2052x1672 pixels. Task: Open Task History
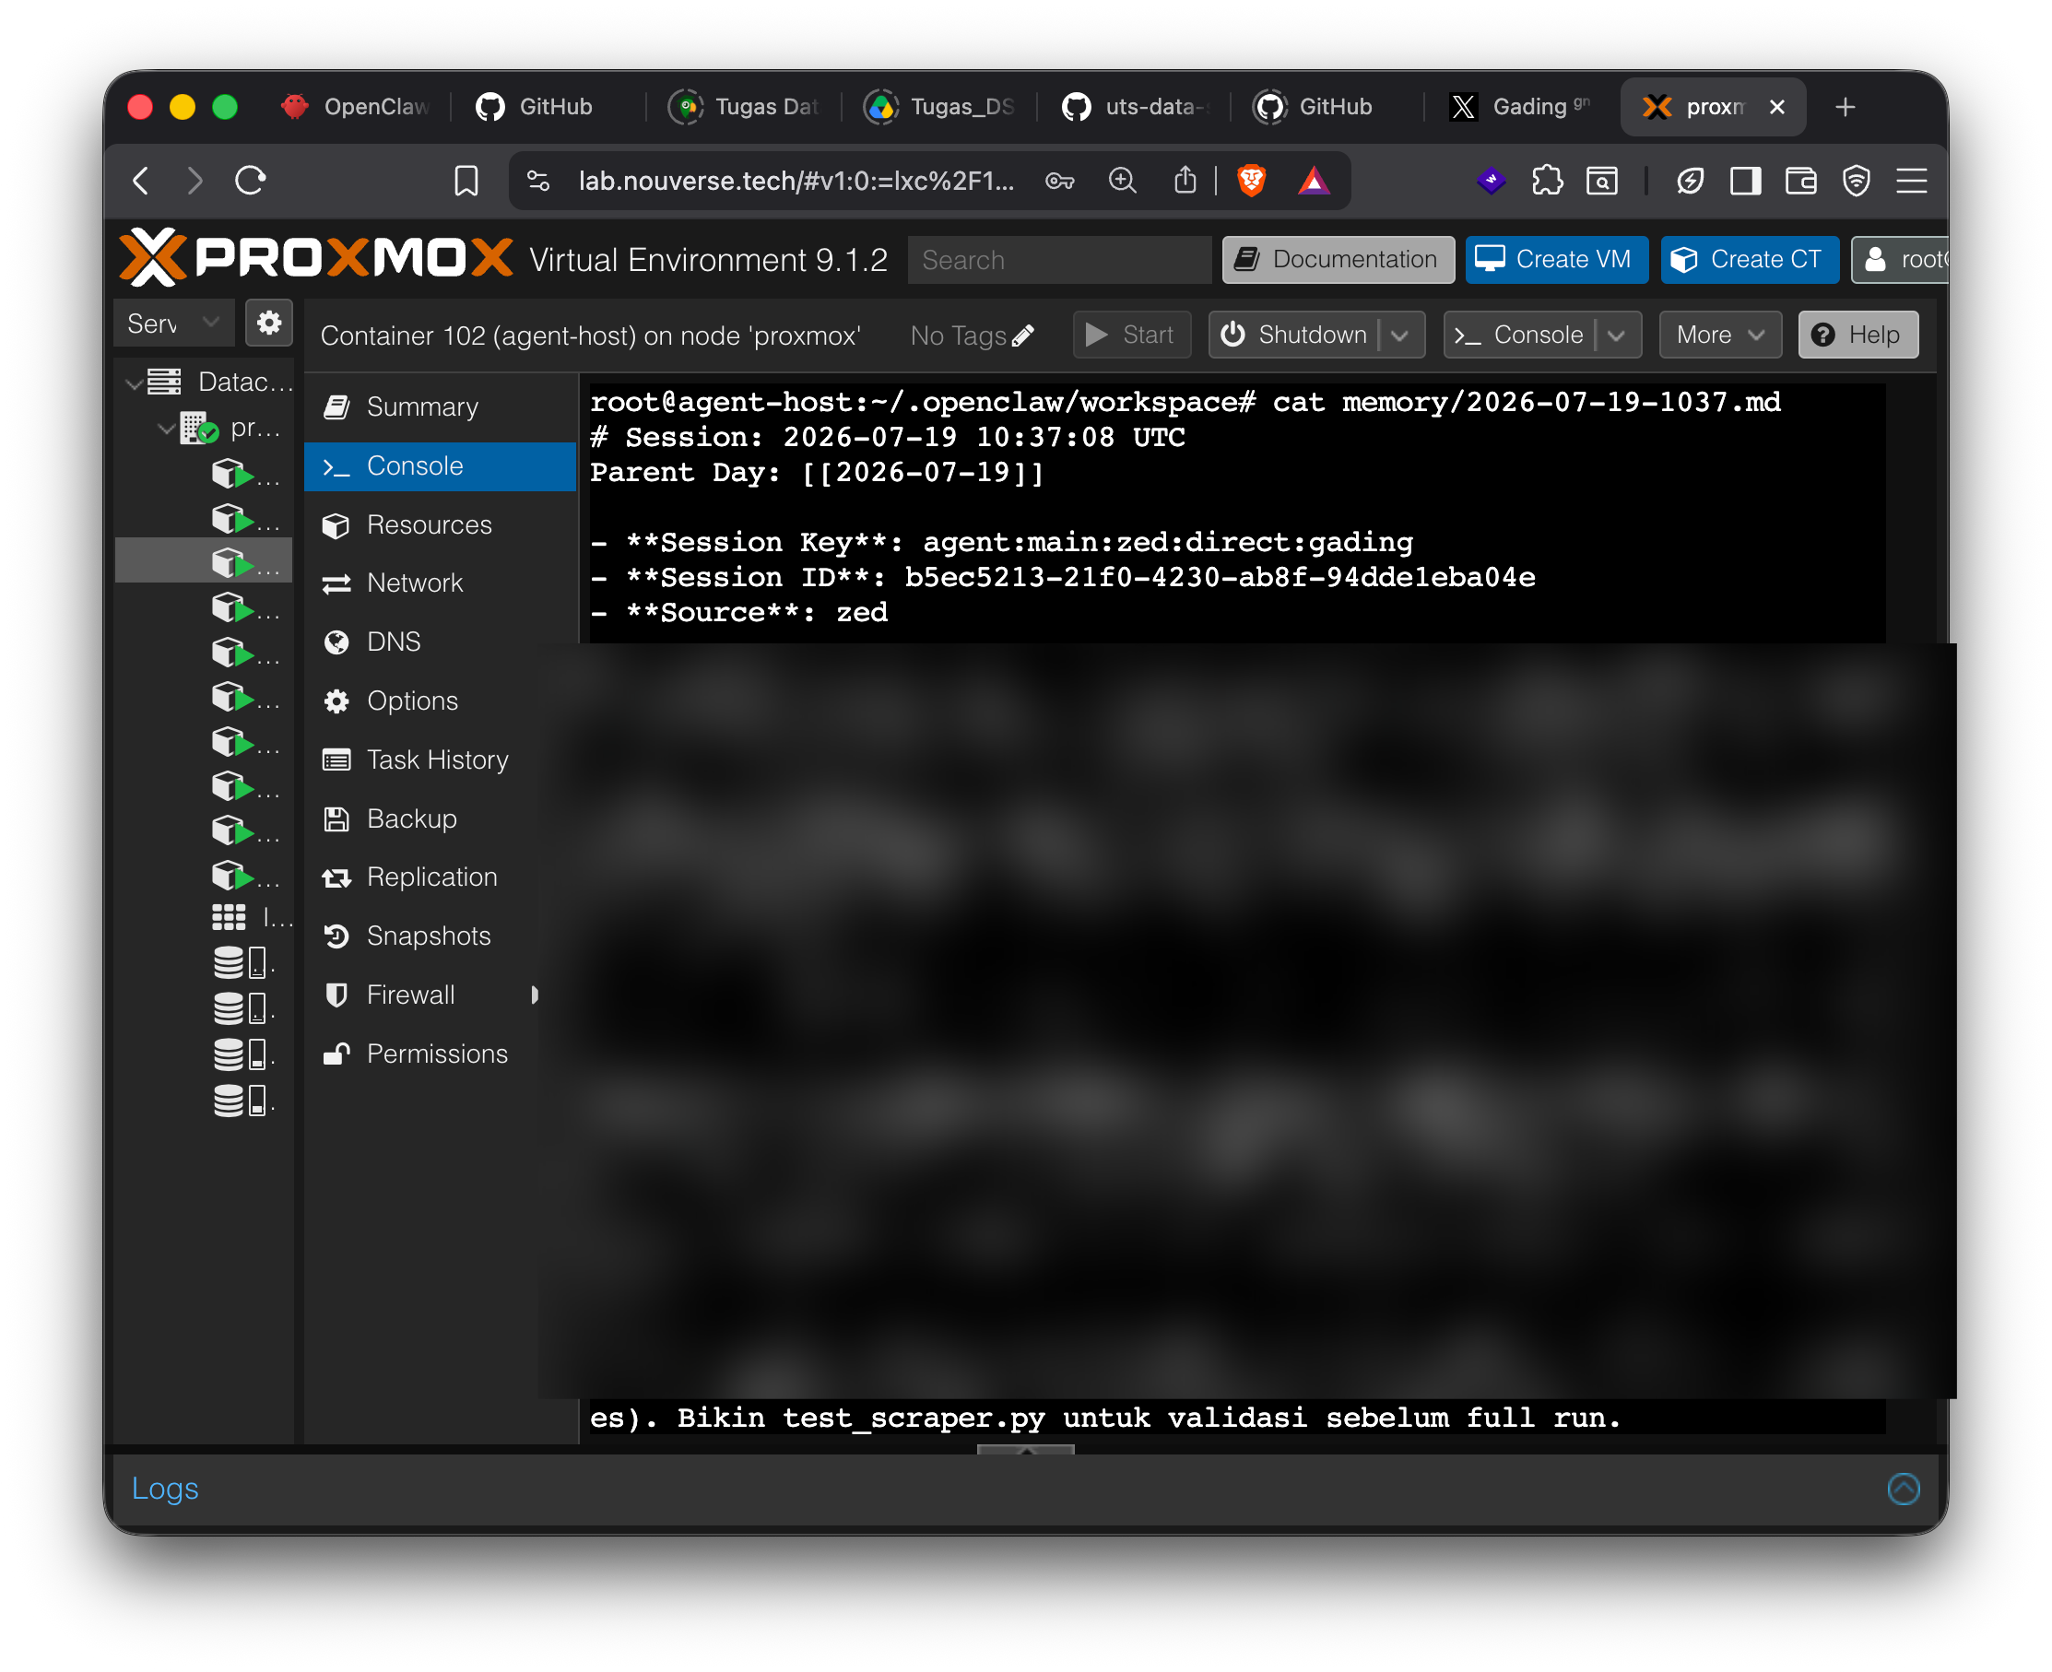coord(441,759)
